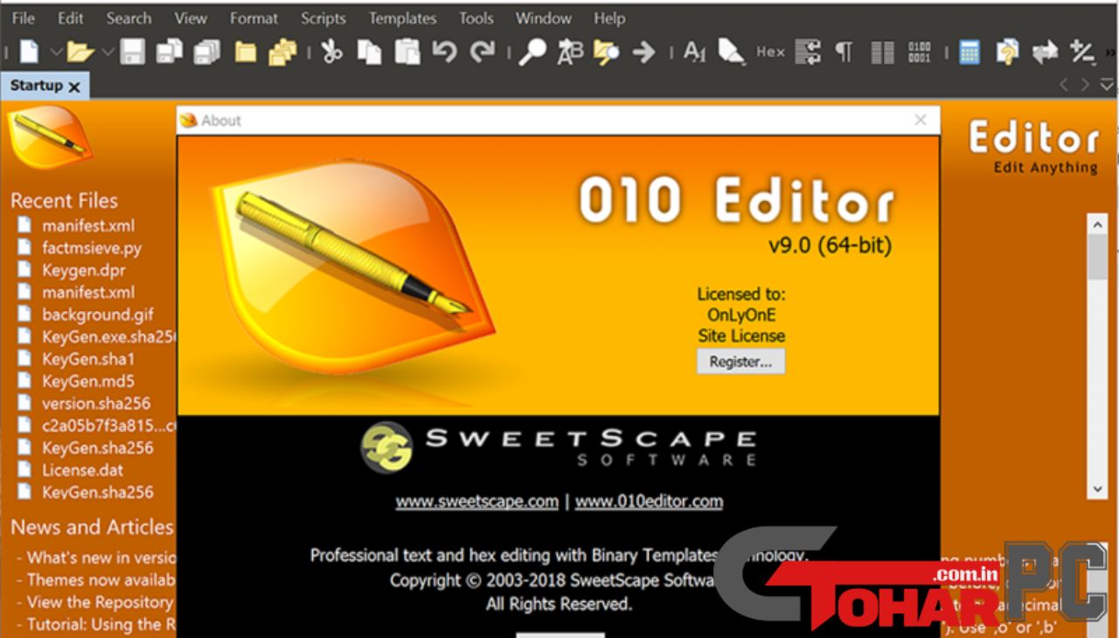Open the Compare Files tool icon
The width and height of the screenshot is (1119, 638).
click(1007, 52)
